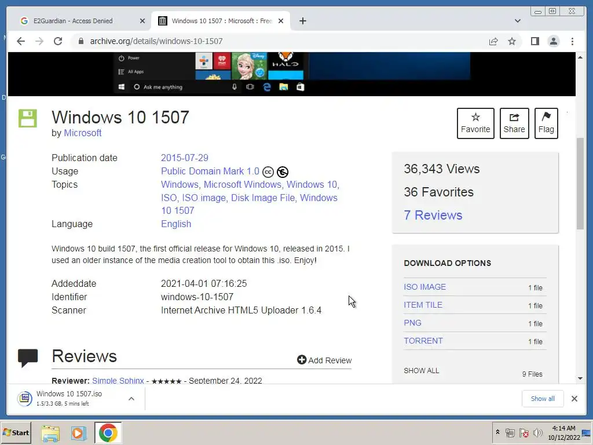Download the ITEM TILE option
593x445 pixels.
coord(423,305)
